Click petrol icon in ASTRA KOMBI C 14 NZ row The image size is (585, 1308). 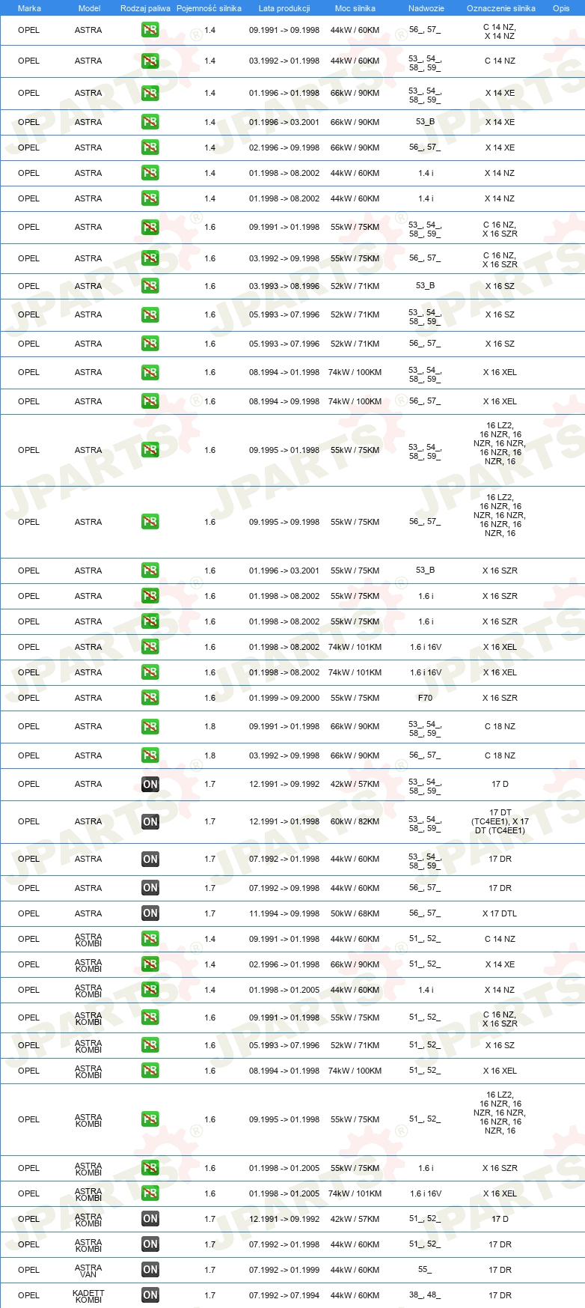[150, 939]
